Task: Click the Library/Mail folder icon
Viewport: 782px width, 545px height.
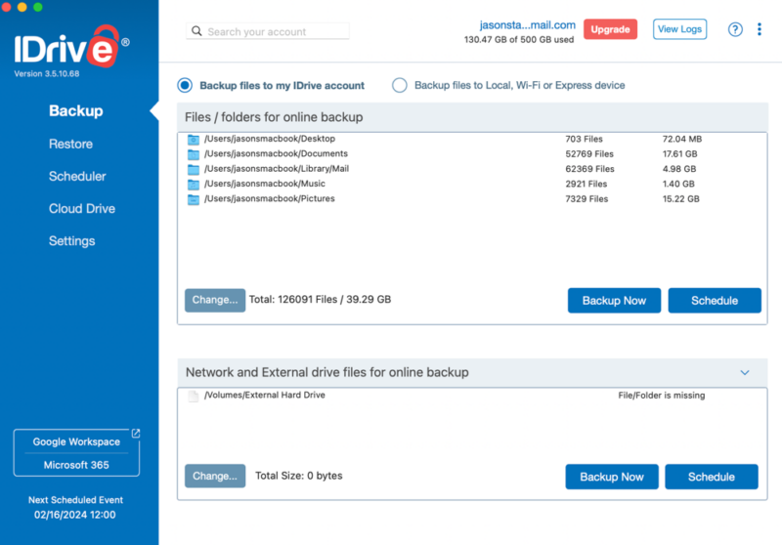Action: click(x=193, y=169)
